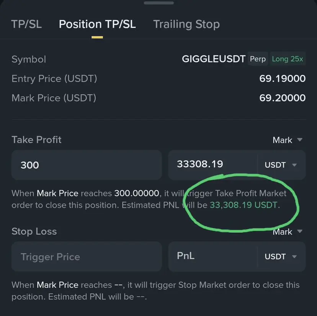317x316 pixels.
Task: Click the Stop Loss PnL input field
Action: pos(213,256)
